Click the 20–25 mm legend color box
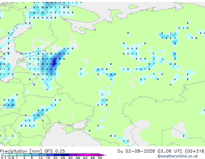 click(58, 155)
